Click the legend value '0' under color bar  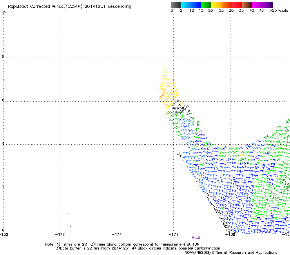(x=172, y=11)
